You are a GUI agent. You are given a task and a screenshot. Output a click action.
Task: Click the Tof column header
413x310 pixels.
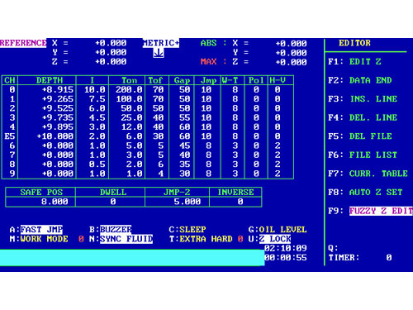(155, 80)
